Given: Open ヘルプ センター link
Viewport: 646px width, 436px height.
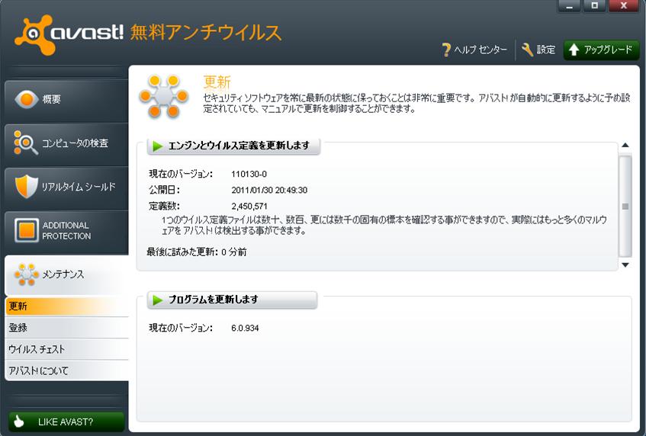Looking at the screenshot, I should [480, 50].
